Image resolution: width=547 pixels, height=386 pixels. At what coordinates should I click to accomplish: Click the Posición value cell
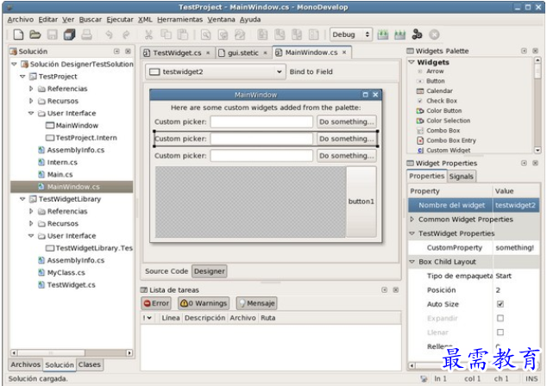click(516, 289)
